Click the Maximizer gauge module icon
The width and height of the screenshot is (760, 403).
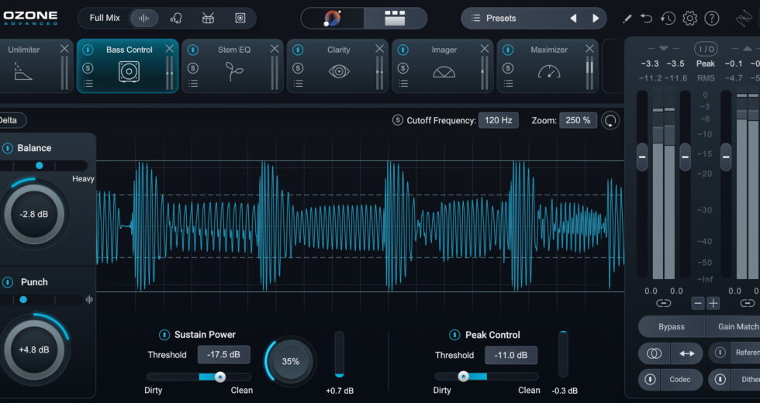pyautogui.click(x=549, y=71)
